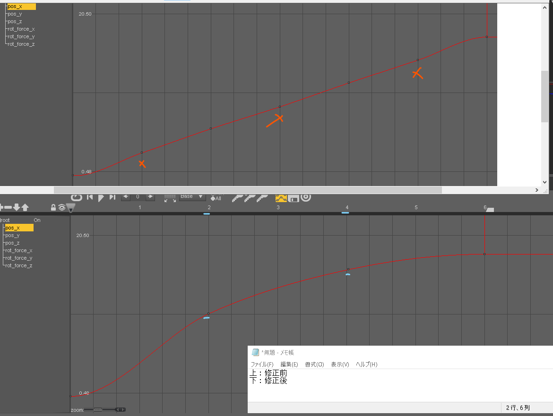Select rot_force_z in the upper channel list
Image resolution: width=553 pixels, height=416 pixels.
click(x=21, y=44)
